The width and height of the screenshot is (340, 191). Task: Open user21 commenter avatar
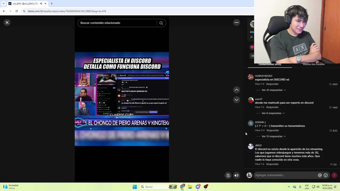250,100
